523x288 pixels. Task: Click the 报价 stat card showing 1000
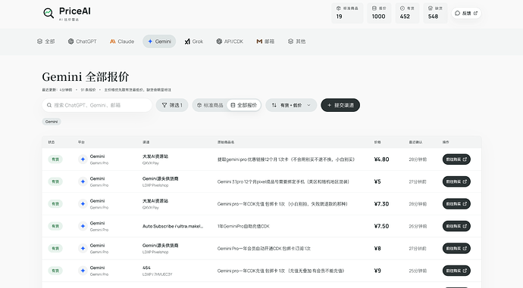pyautogui.click(x=379, y=13)
